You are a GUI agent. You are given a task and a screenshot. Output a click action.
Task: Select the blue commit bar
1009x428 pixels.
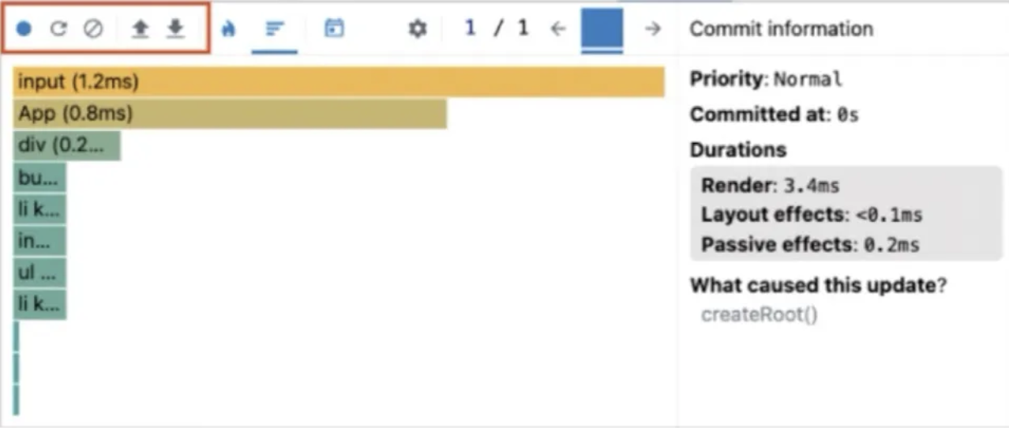[x=602, y=28]
